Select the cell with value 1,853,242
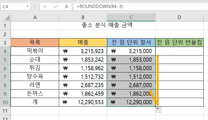 click(x=83, y=60)
